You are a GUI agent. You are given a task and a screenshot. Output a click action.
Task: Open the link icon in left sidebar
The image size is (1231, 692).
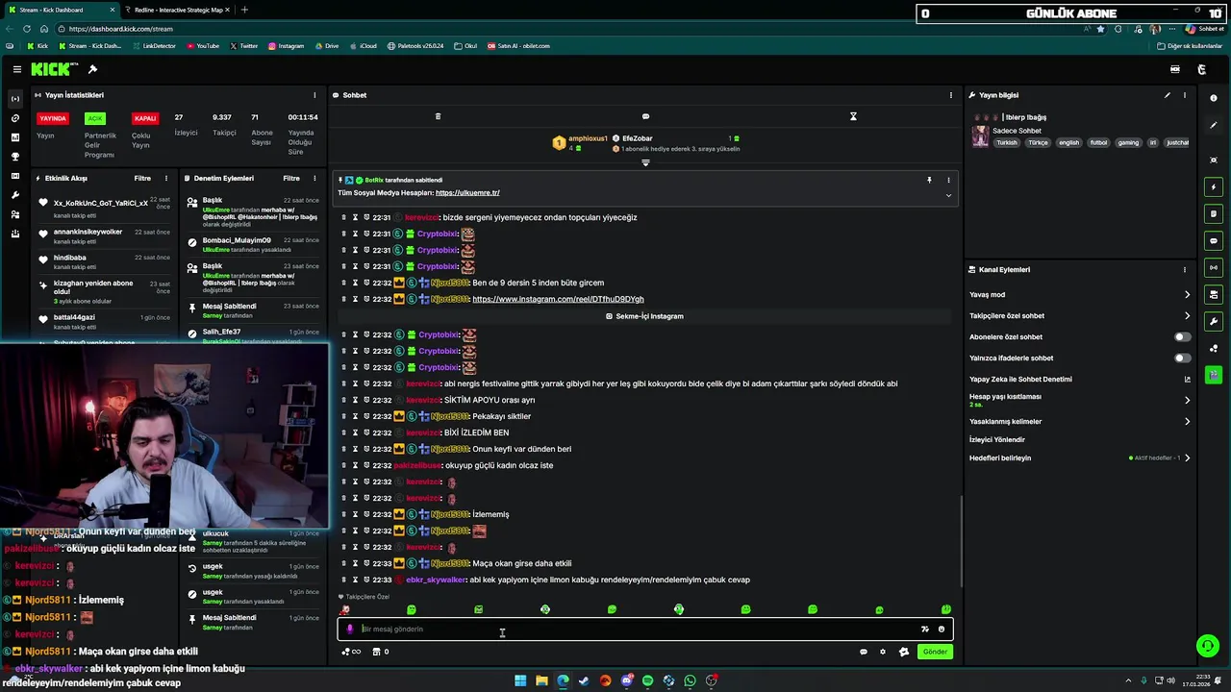(x=14, y=118)
